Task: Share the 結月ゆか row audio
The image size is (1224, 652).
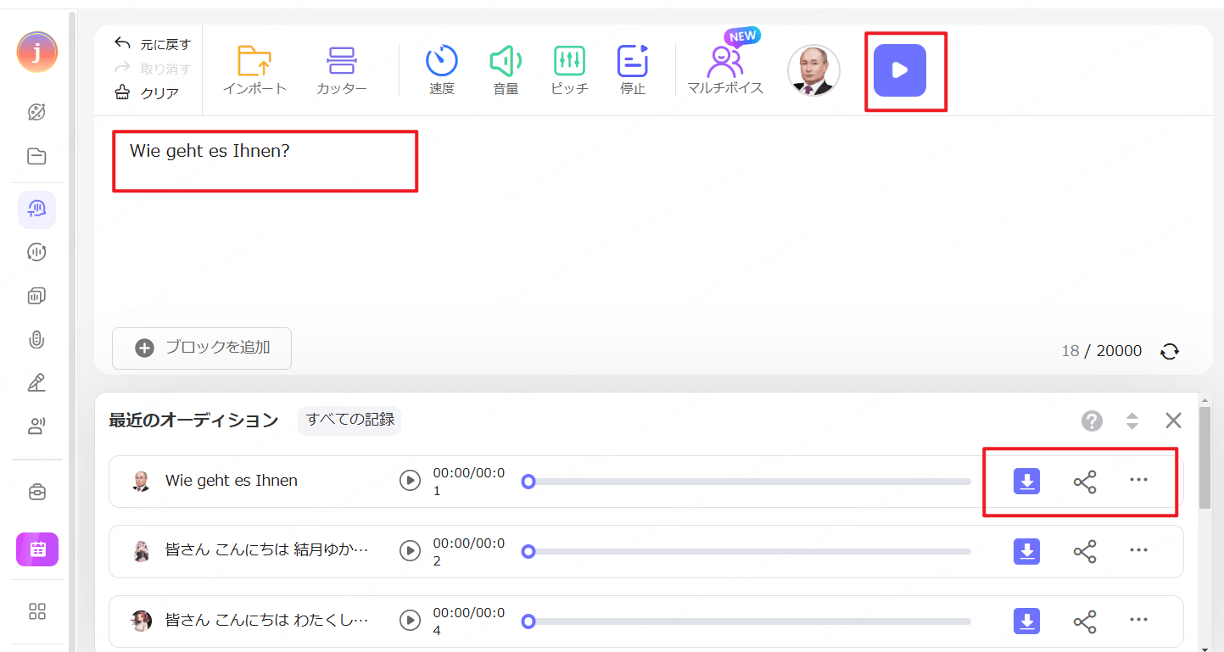Action: pos(1085,552)
